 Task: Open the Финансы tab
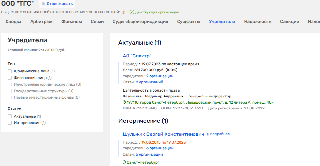coord(72,22)
